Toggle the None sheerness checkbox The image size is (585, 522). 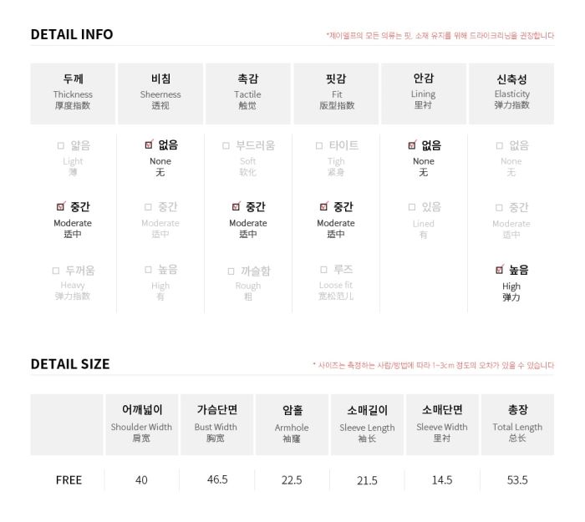(x=149, y=144)
